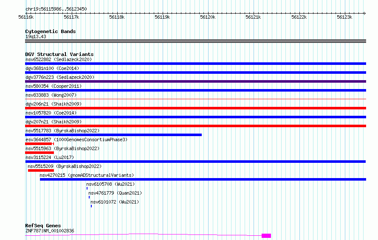Click the 56119k ruler tick label

click(x=162, y=17)
